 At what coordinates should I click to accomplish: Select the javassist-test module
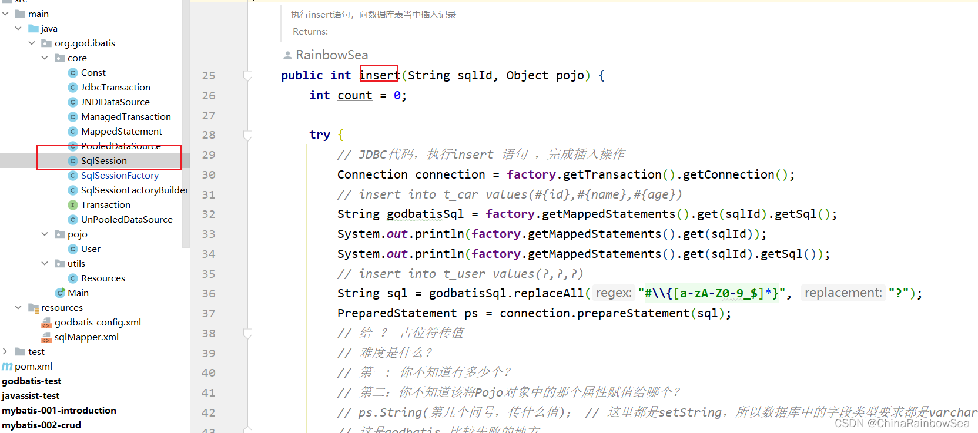[x=31, y=395]
